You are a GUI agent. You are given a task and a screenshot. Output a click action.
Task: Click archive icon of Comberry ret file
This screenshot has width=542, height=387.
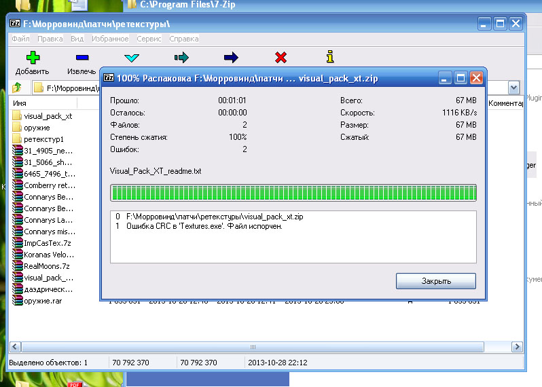tap(17, 185)
